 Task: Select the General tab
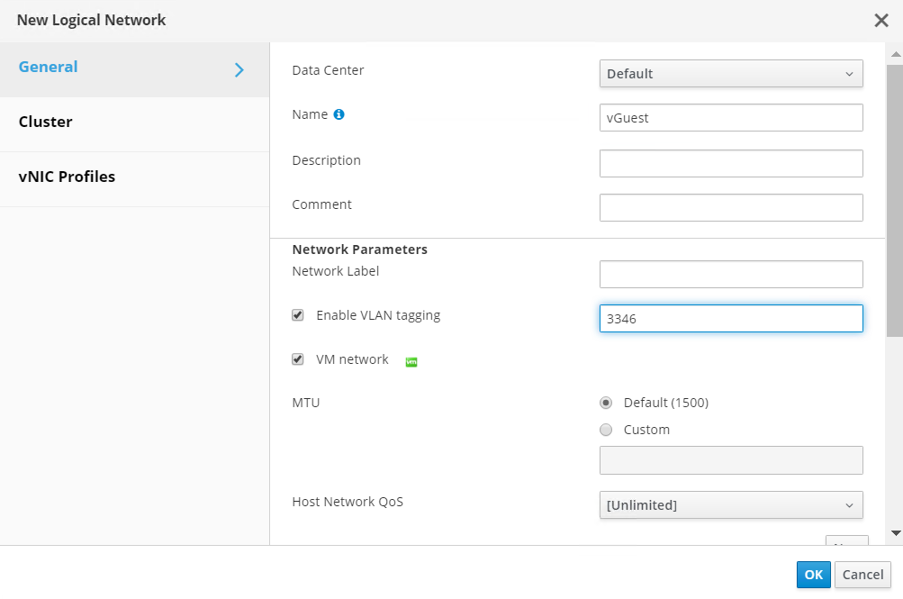click(49, 67)
